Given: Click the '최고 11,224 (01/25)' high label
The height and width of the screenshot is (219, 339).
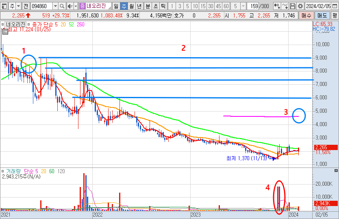Looking at the screenshot, I should click(29, 30).
